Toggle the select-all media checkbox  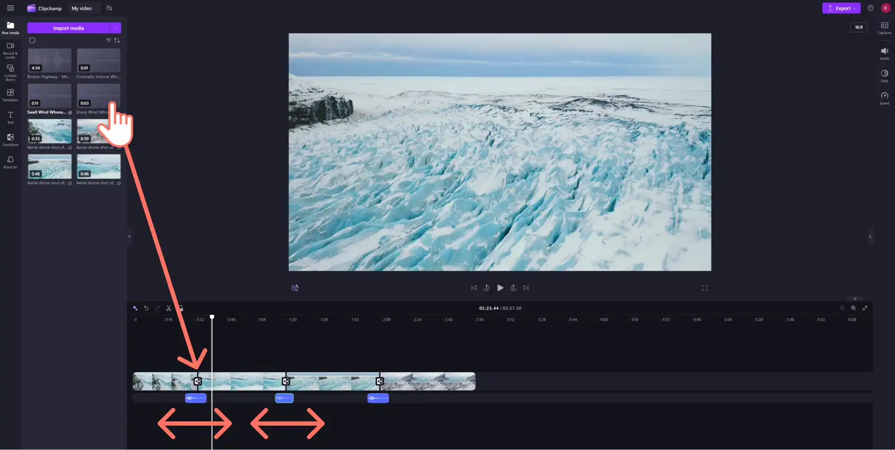[x=32, y=40]
